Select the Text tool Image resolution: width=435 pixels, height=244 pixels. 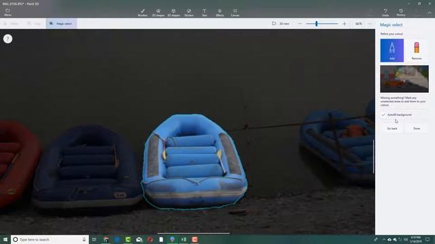[x=204, y=12]
